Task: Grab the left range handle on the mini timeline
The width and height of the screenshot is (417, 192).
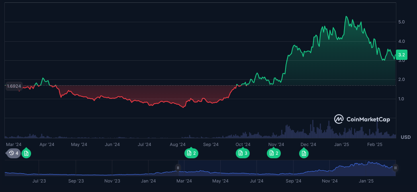Action: 178,168
